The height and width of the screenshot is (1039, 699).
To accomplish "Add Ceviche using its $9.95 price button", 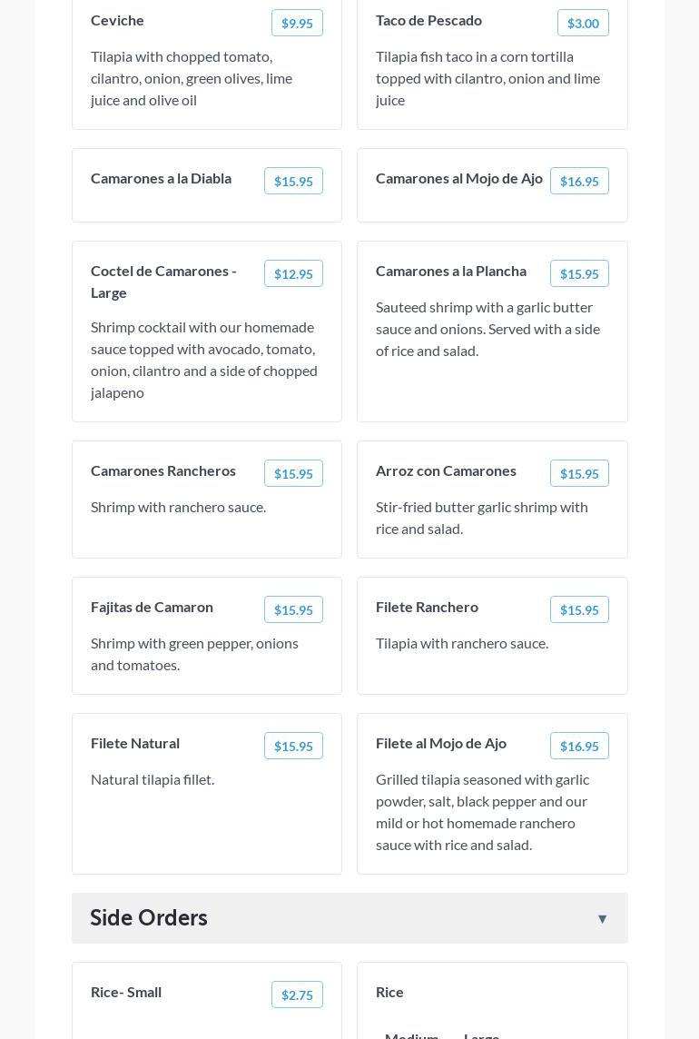I will click(x=297, y=23).
